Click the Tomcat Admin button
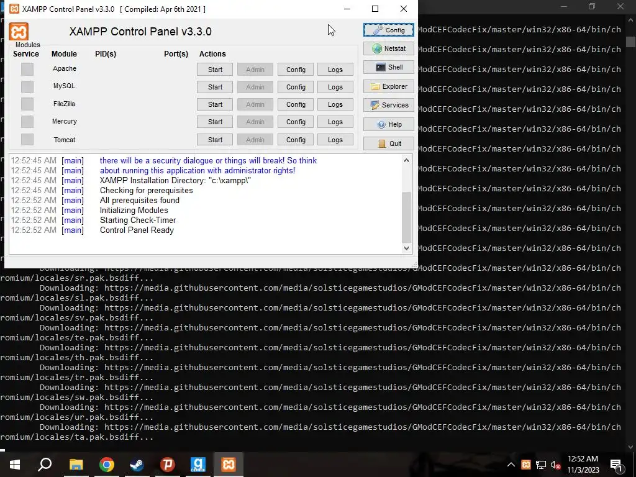 [255, 140]
